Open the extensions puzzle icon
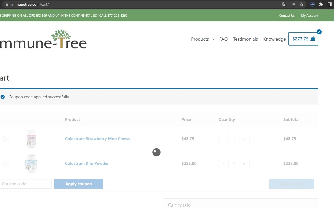The image size is (334, 208). [321, 4]
